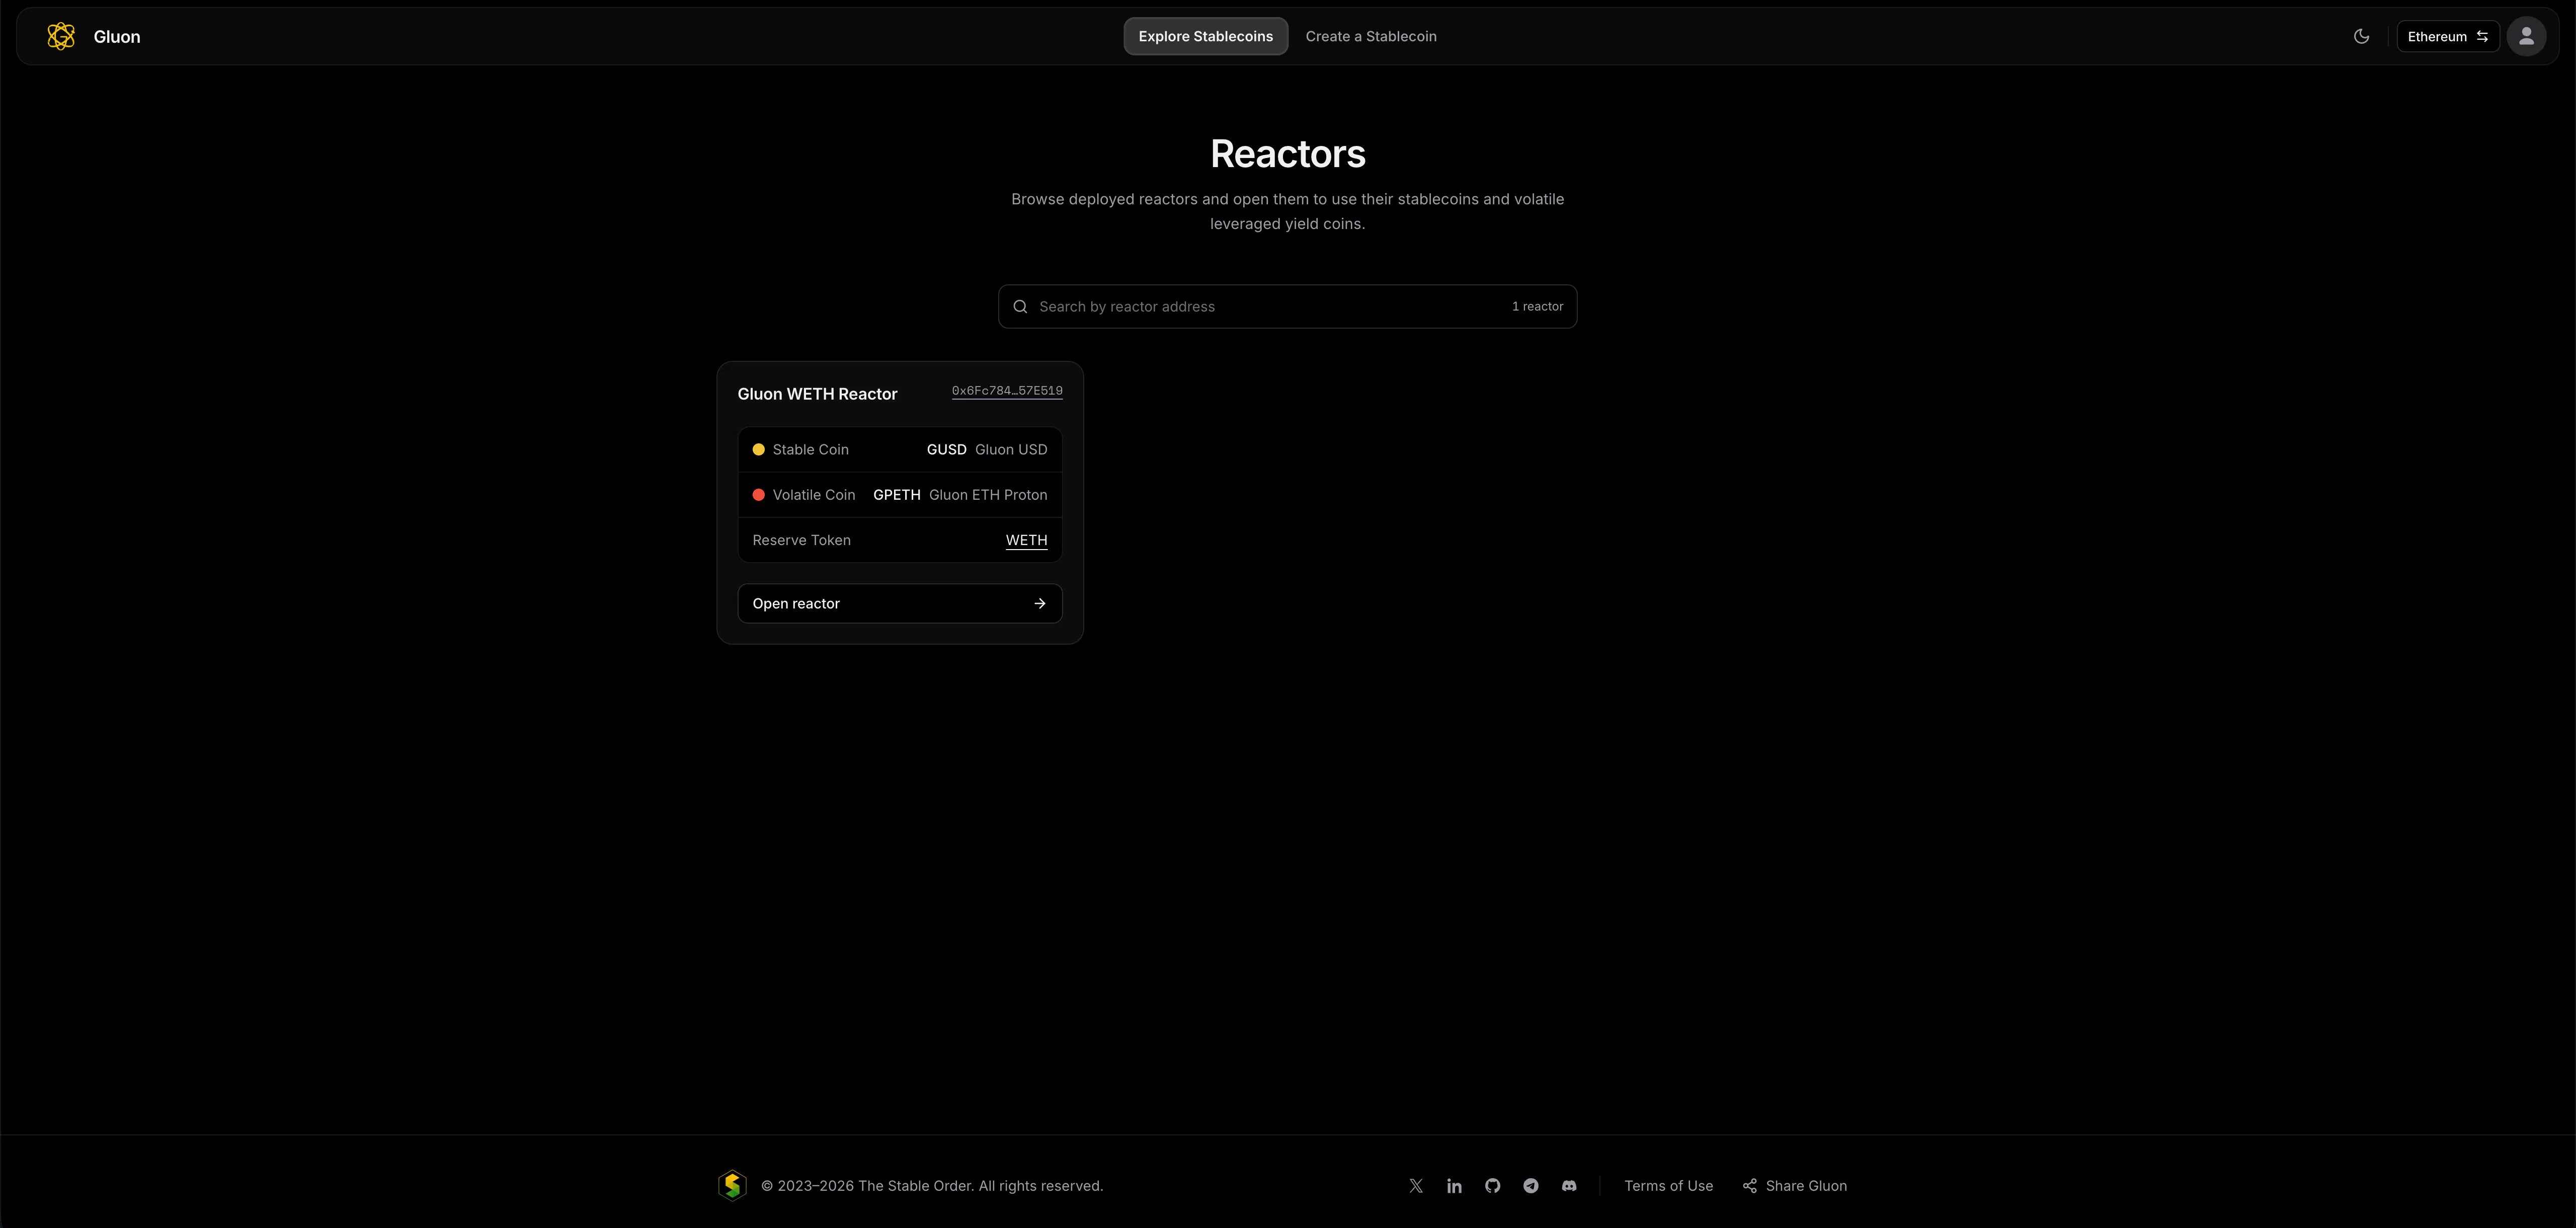This screenshot has width=2576, height=1228.
Task: Click the red Volatile Coin dot
Action: [758, 495]
